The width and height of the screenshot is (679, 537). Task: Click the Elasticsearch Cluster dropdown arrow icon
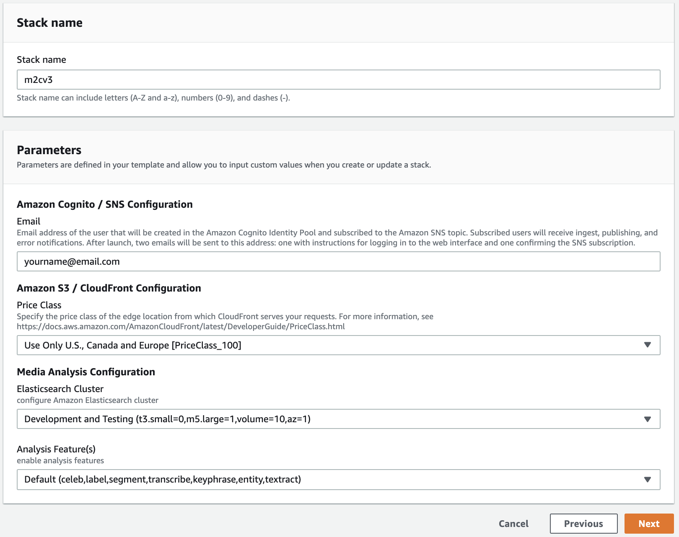[648, 419]
